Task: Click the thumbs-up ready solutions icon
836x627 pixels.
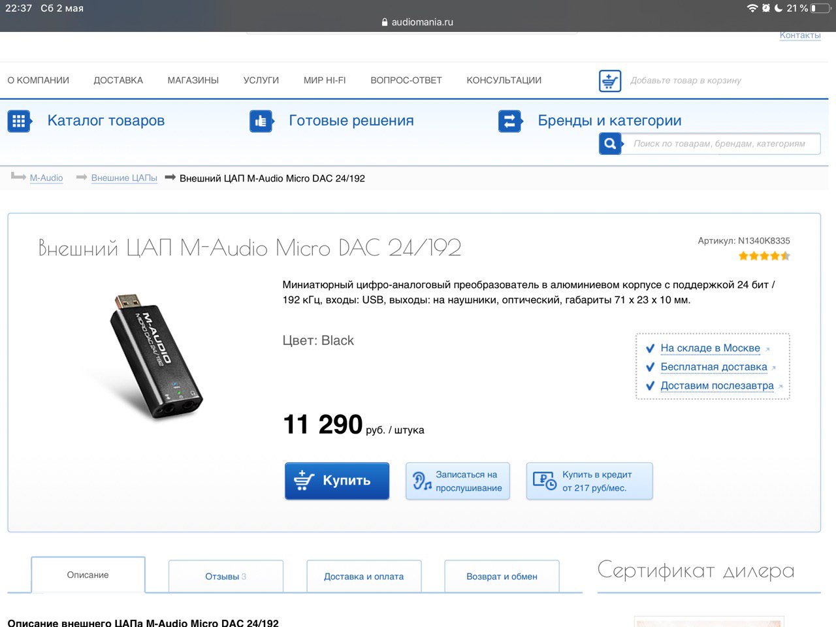Action: (x=261, y=121)
